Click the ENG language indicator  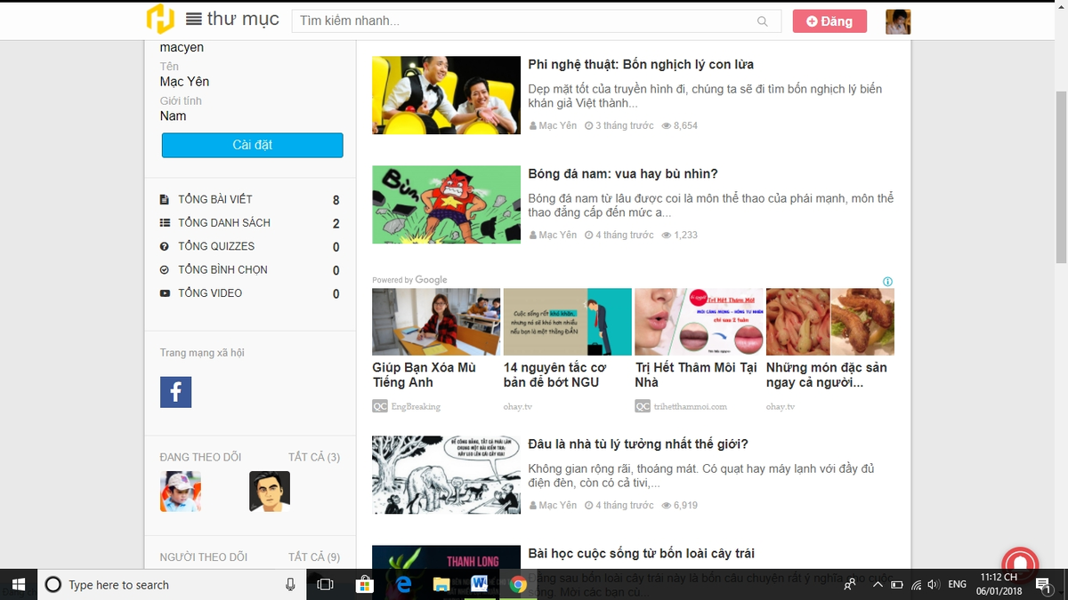coord(957,584)
